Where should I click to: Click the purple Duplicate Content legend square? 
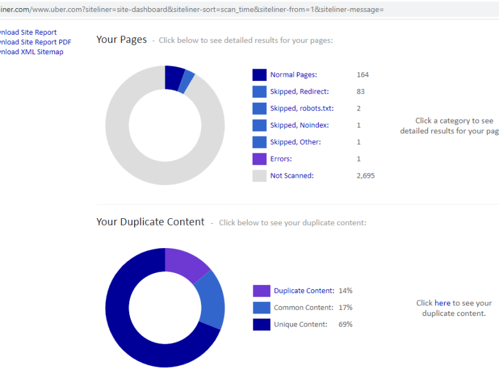tap(261, 290)
